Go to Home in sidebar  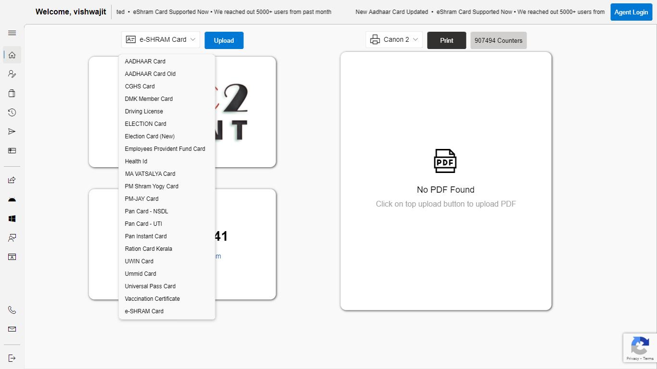click(x=12, y=55)
